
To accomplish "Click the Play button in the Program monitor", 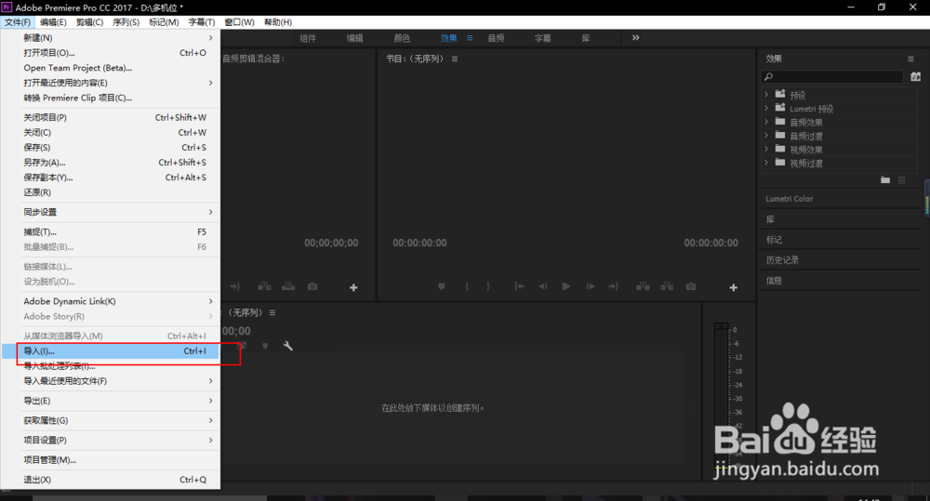I will tap(565, 286).
